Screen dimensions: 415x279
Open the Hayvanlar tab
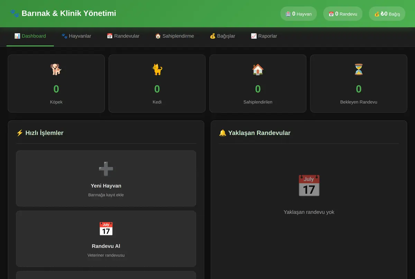76,36
